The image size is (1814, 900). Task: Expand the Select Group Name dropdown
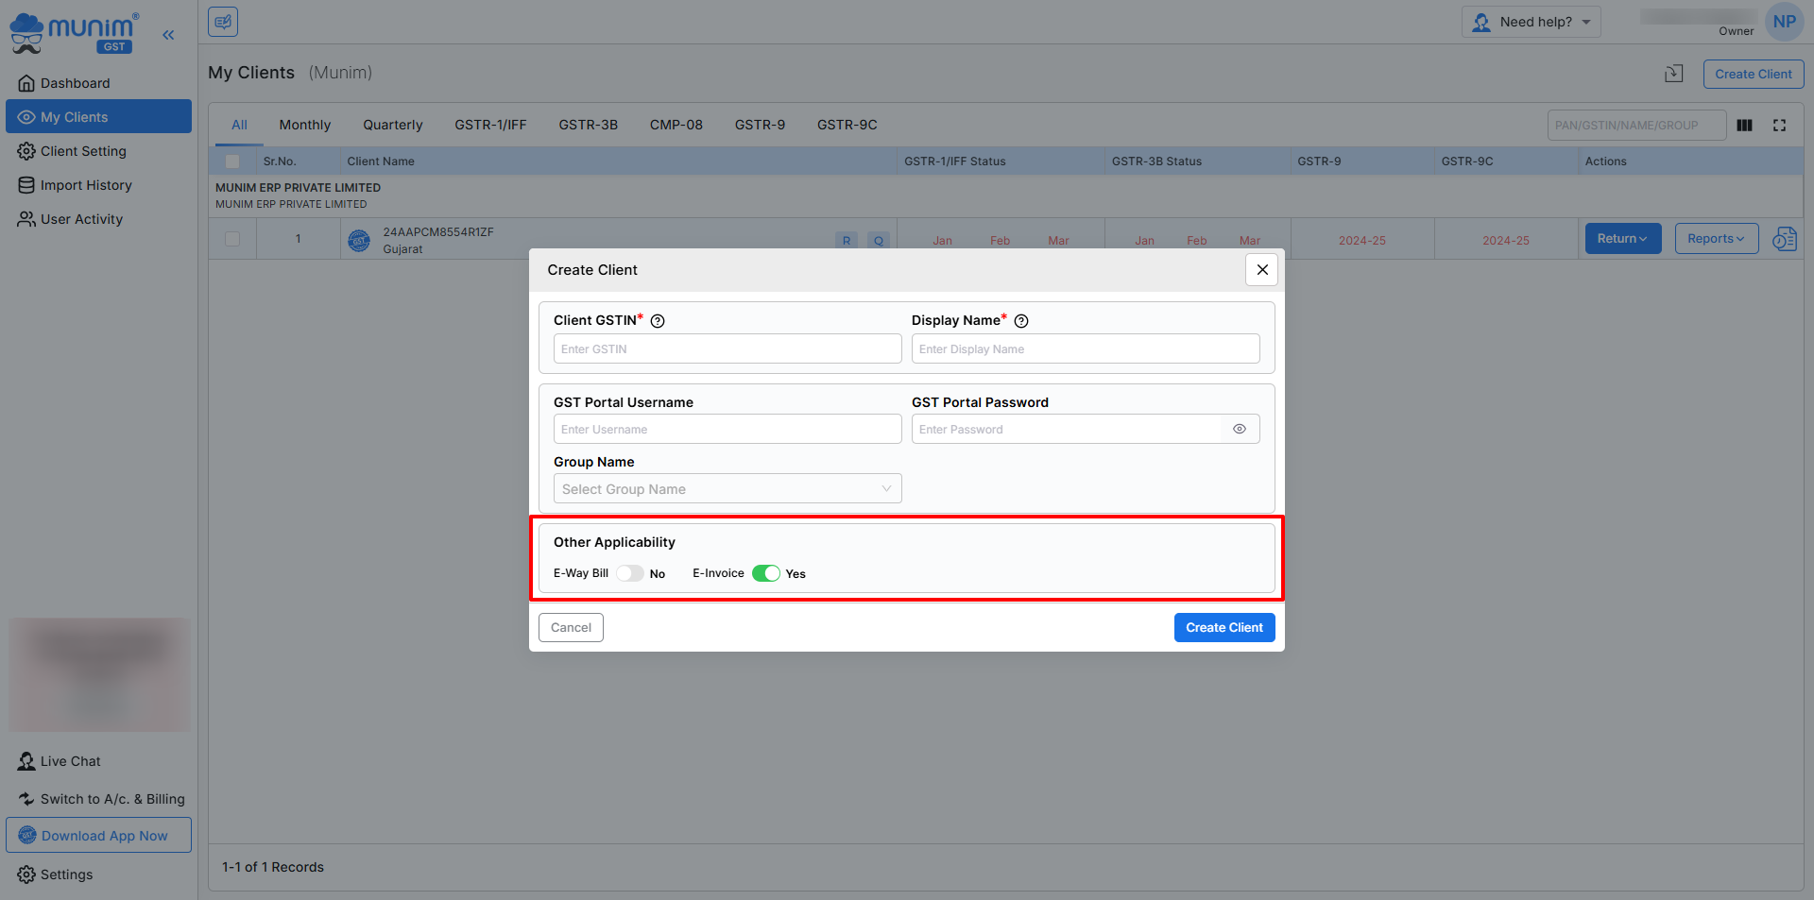(727, 489)
